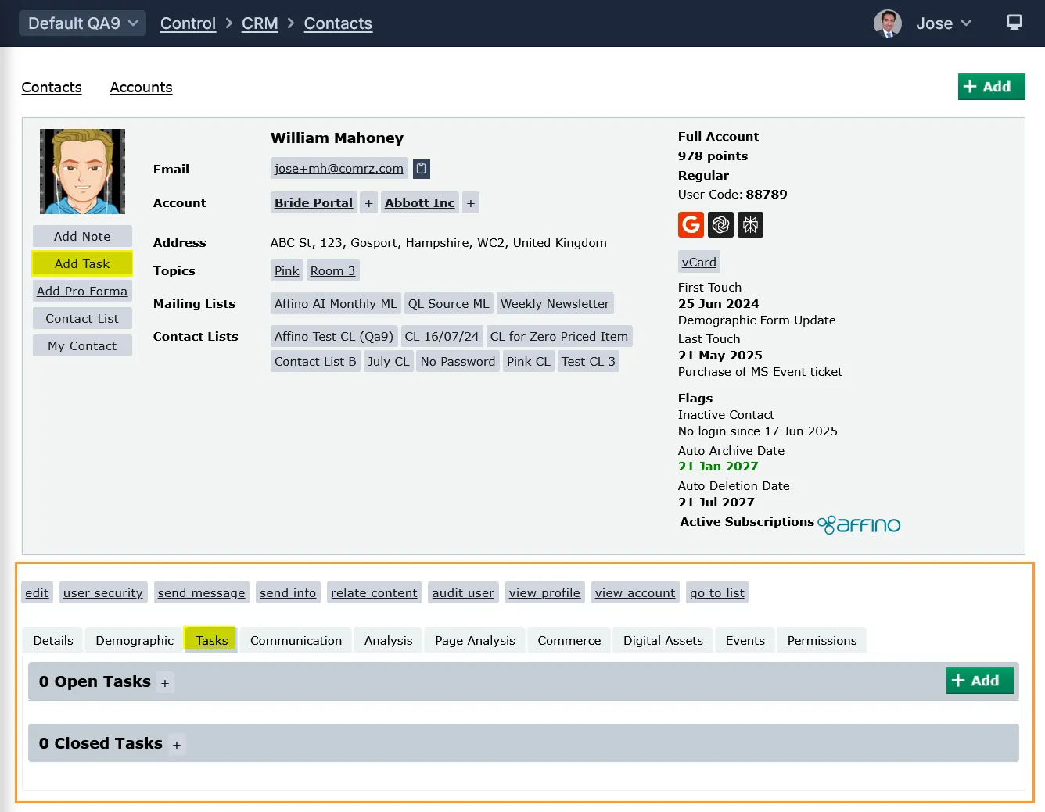Screen dimensions: 1045x812
Task: Download the contact vCard
Action: pos(698,263)
